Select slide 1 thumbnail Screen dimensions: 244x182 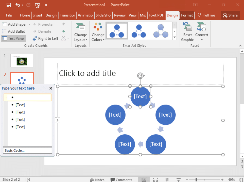(x=22, y=60)
